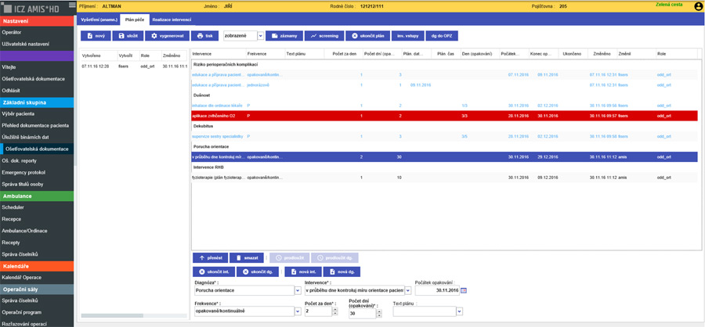
Task: Open the Diagnóza dropdown
Action: coord(298,290)
